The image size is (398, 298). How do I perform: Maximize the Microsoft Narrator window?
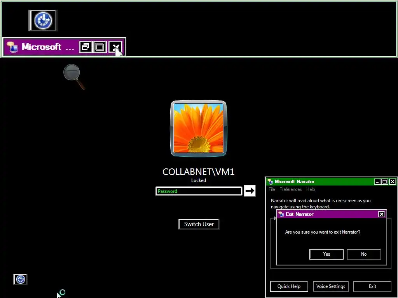coord(385,182)
